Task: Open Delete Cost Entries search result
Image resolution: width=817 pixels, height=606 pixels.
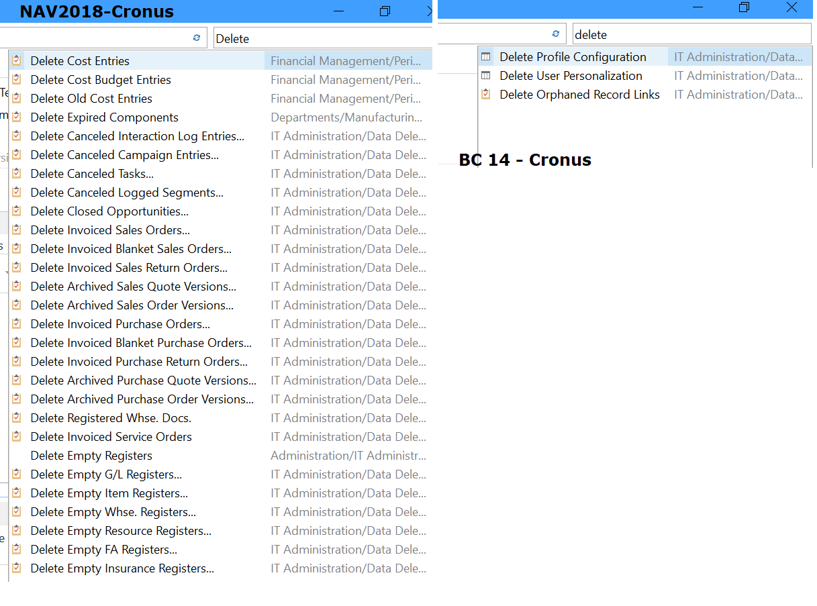Action: [x=220, y=60]
